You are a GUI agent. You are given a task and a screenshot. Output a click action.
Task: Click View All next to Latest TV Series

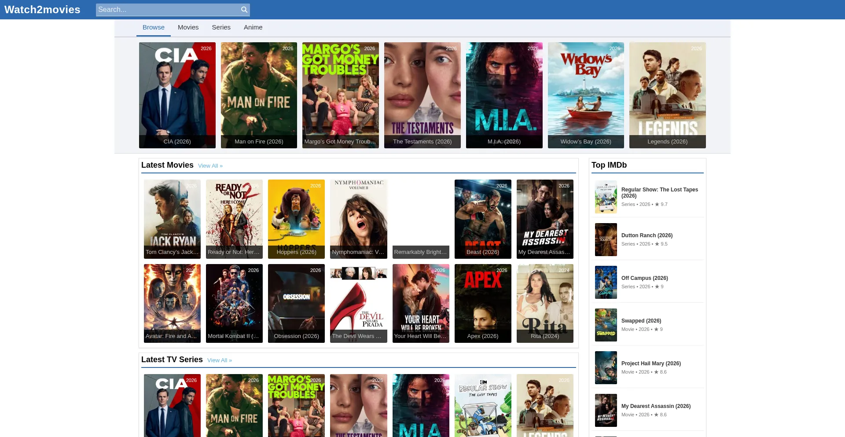(x=220, y=360)
